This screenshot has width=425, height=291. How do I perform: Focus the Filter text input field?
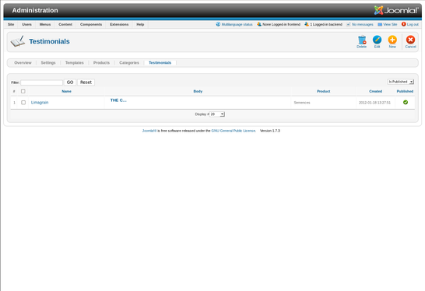pos(42,82)
